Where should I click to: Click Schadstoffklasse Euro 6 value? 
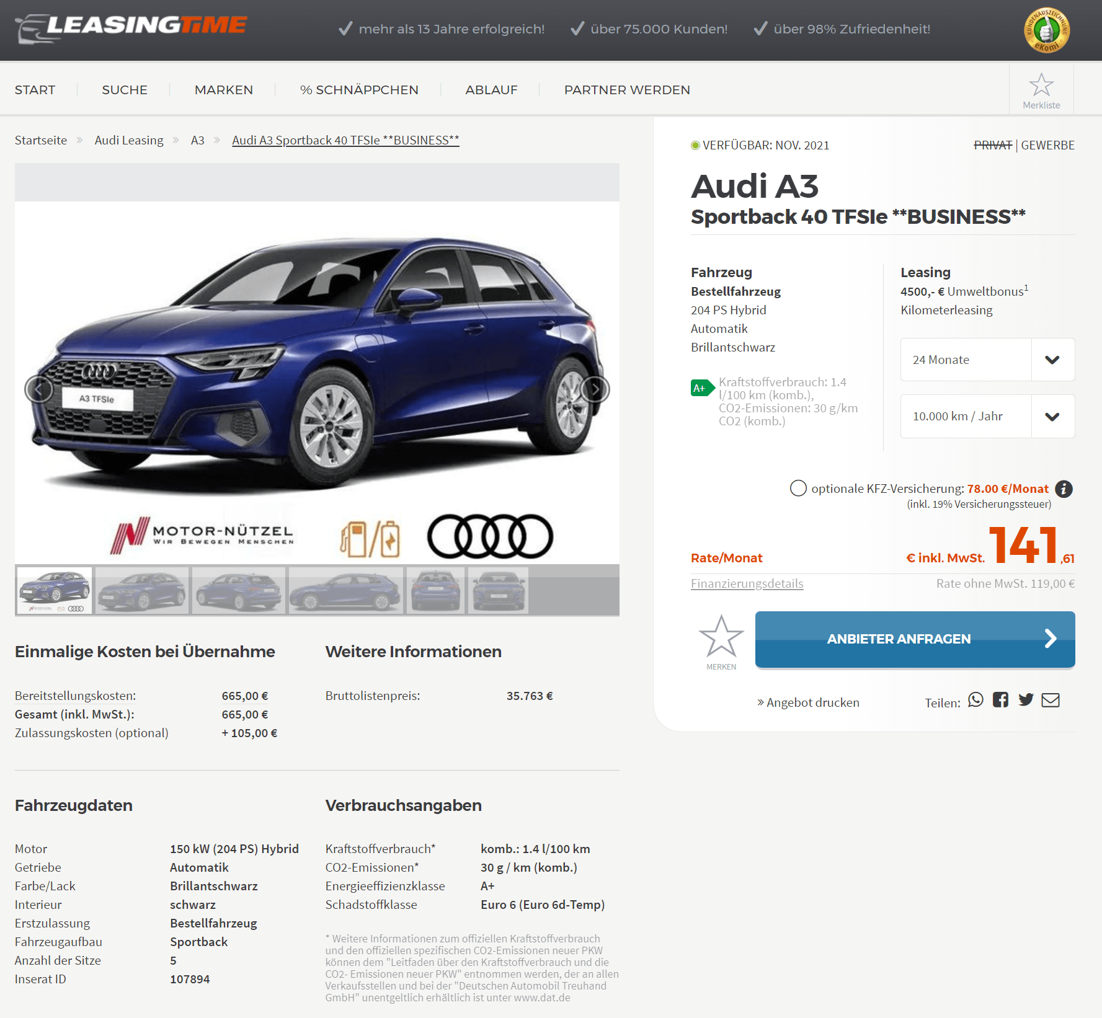543,905
